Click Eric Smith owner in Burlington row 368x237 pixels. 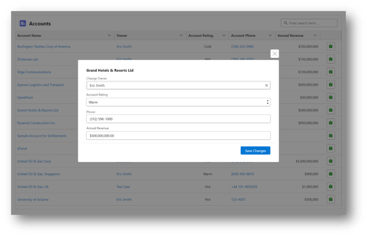tap(124, 46)
